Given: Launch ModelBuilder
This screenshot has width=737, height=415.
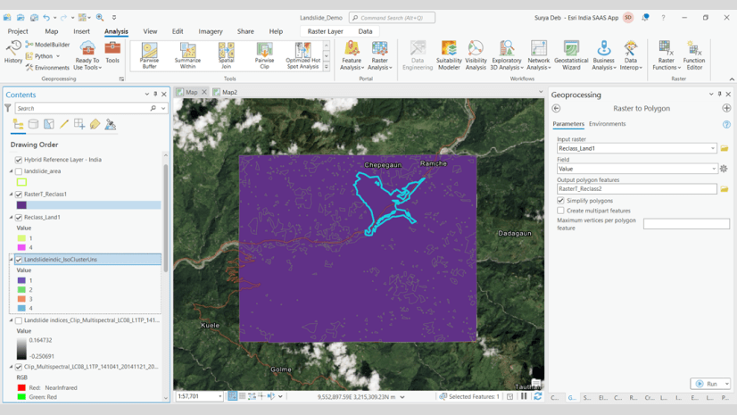Looking at the screenshot, I should tap(47, 45).
